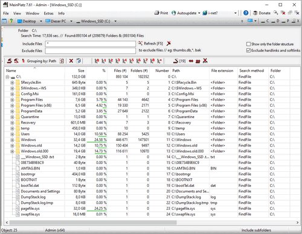Select the Recovery folder row
This screenshot has width=302, height=234.
152,122
